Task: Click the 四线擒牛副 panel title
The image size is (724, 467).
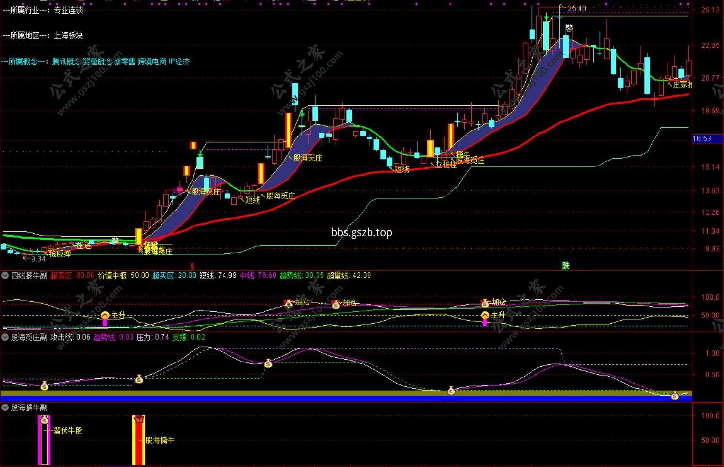Action: (x=29, y=276)
